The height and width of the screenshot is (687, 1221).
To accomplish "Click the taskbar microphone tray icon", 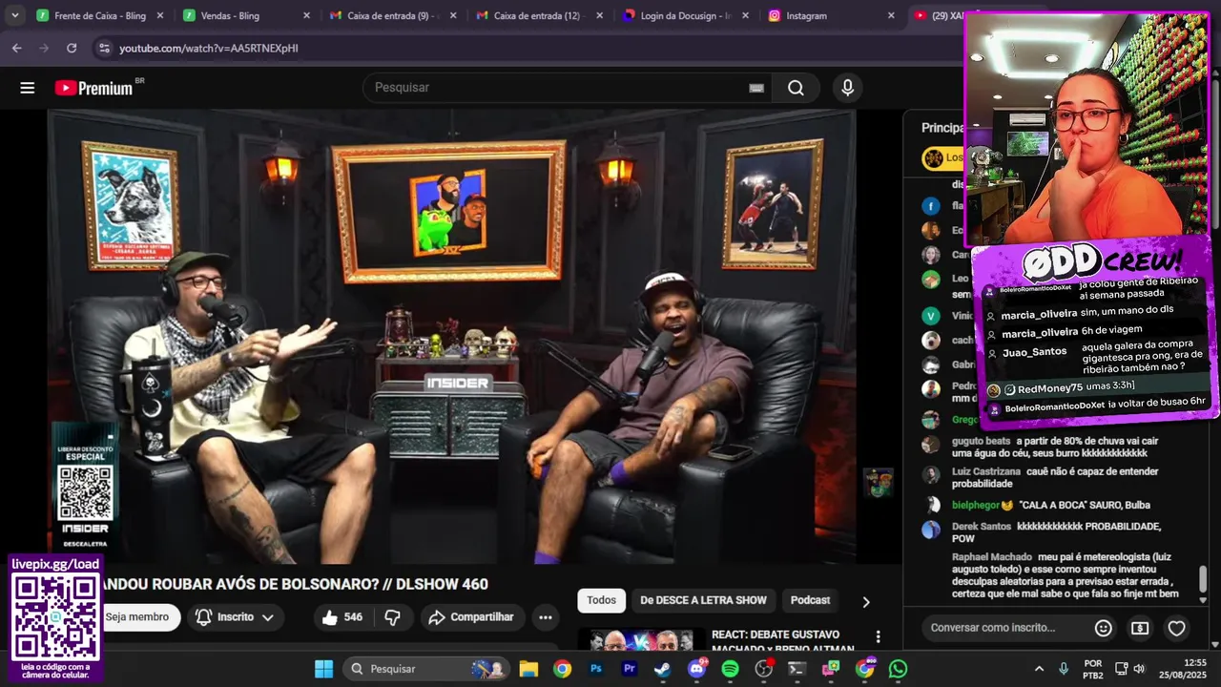I will tap(1064, 669).
